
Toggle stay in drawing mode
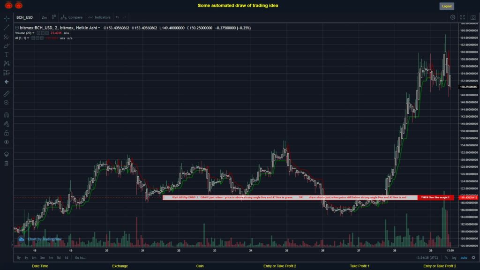pos(7,124)
